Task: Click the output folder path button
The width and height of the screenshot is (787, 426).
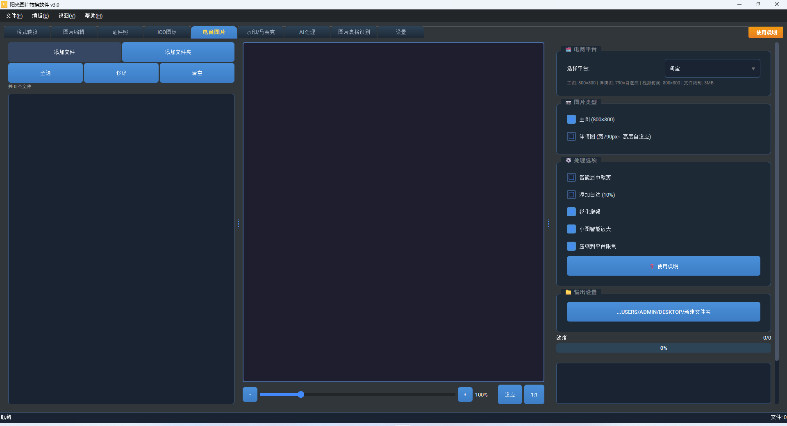Action: (663, 312)
